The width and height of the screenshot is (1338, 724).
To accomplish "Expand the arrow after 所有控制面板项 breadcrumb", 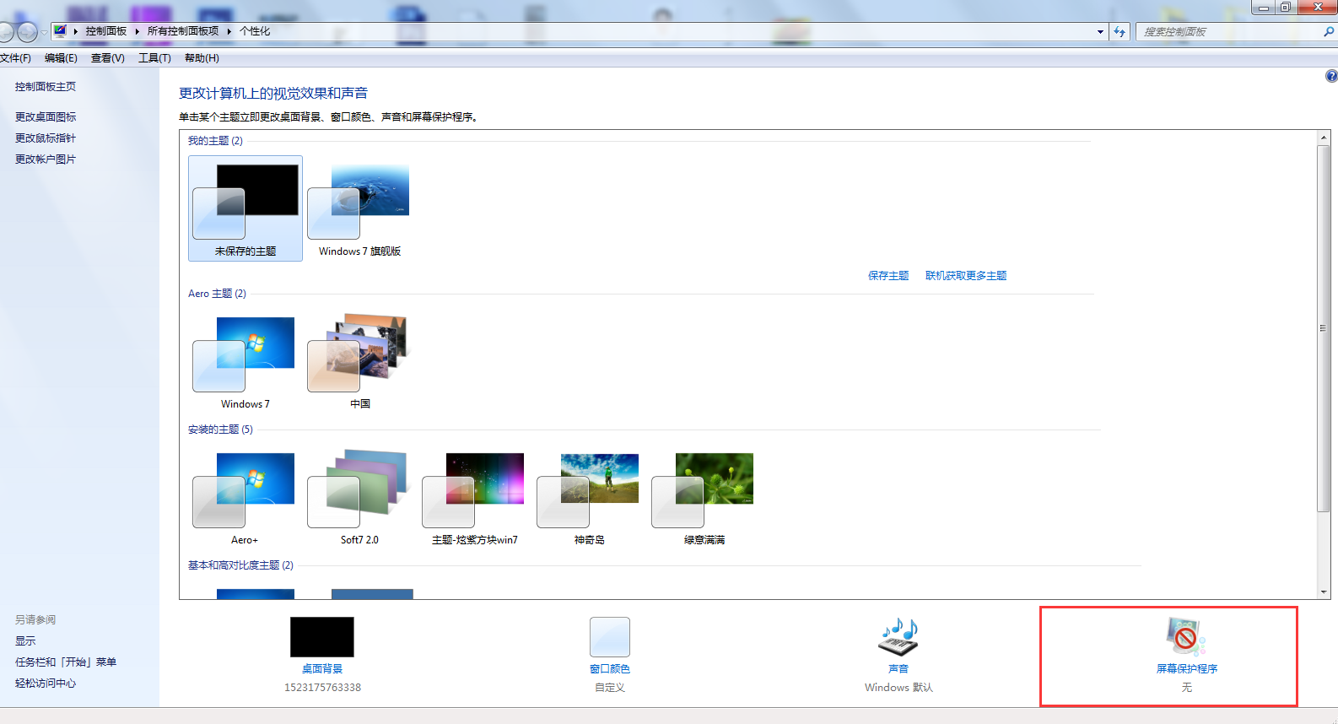I will click(x=229, y=31).
